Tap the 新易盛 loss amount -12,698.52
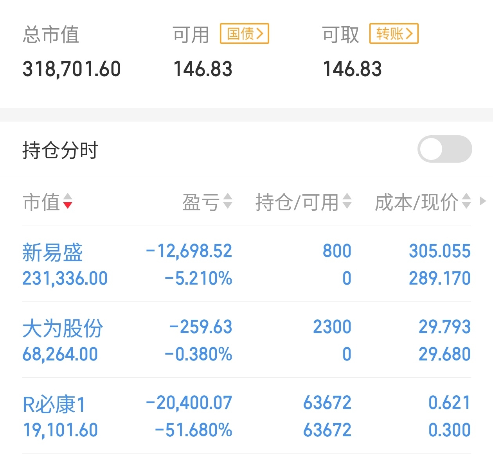Image resolution: width=493 pixels, height=459 pixels. (x=189, y=251)
